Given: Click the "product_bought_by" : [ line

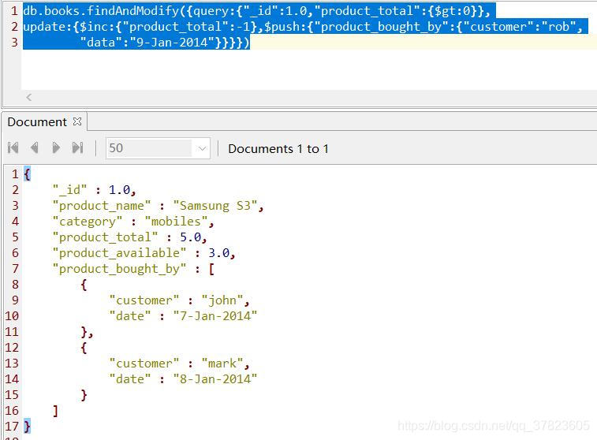Looking at the screenshot, I should click(133, 269).
